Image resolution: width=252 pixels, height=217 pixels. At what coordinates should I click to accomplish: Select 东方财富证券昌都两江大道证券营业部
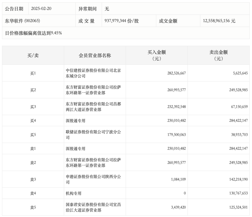tap(93, 107)
